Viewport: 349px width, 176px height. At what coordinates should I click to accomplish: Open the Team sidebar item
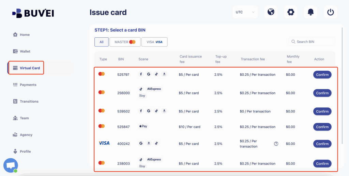pos(24,118)
